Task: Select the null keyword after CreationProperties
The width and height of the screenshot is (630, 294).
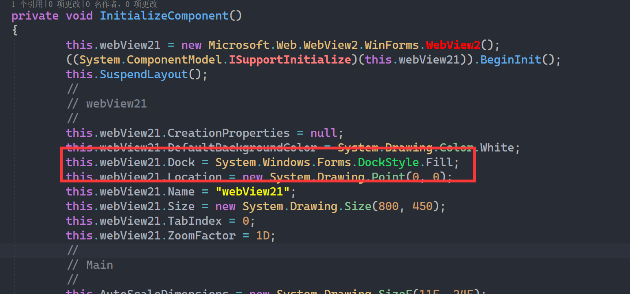Action: click(x=323, y=133)
